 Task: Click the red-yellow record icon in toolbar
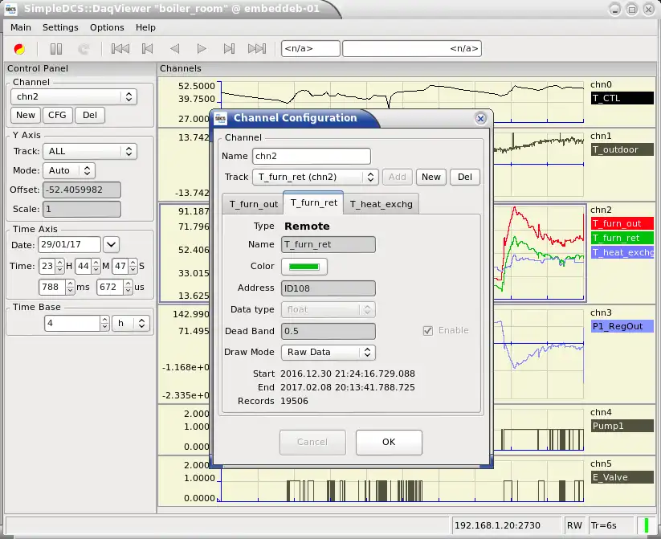coord(18,49)
